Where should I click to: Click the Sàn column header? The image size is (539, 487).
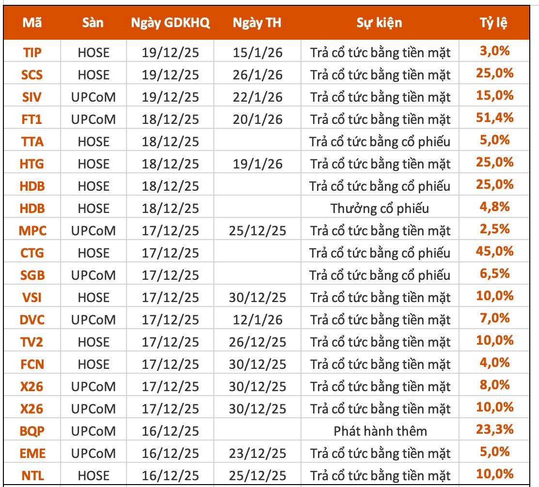point(93,23)
